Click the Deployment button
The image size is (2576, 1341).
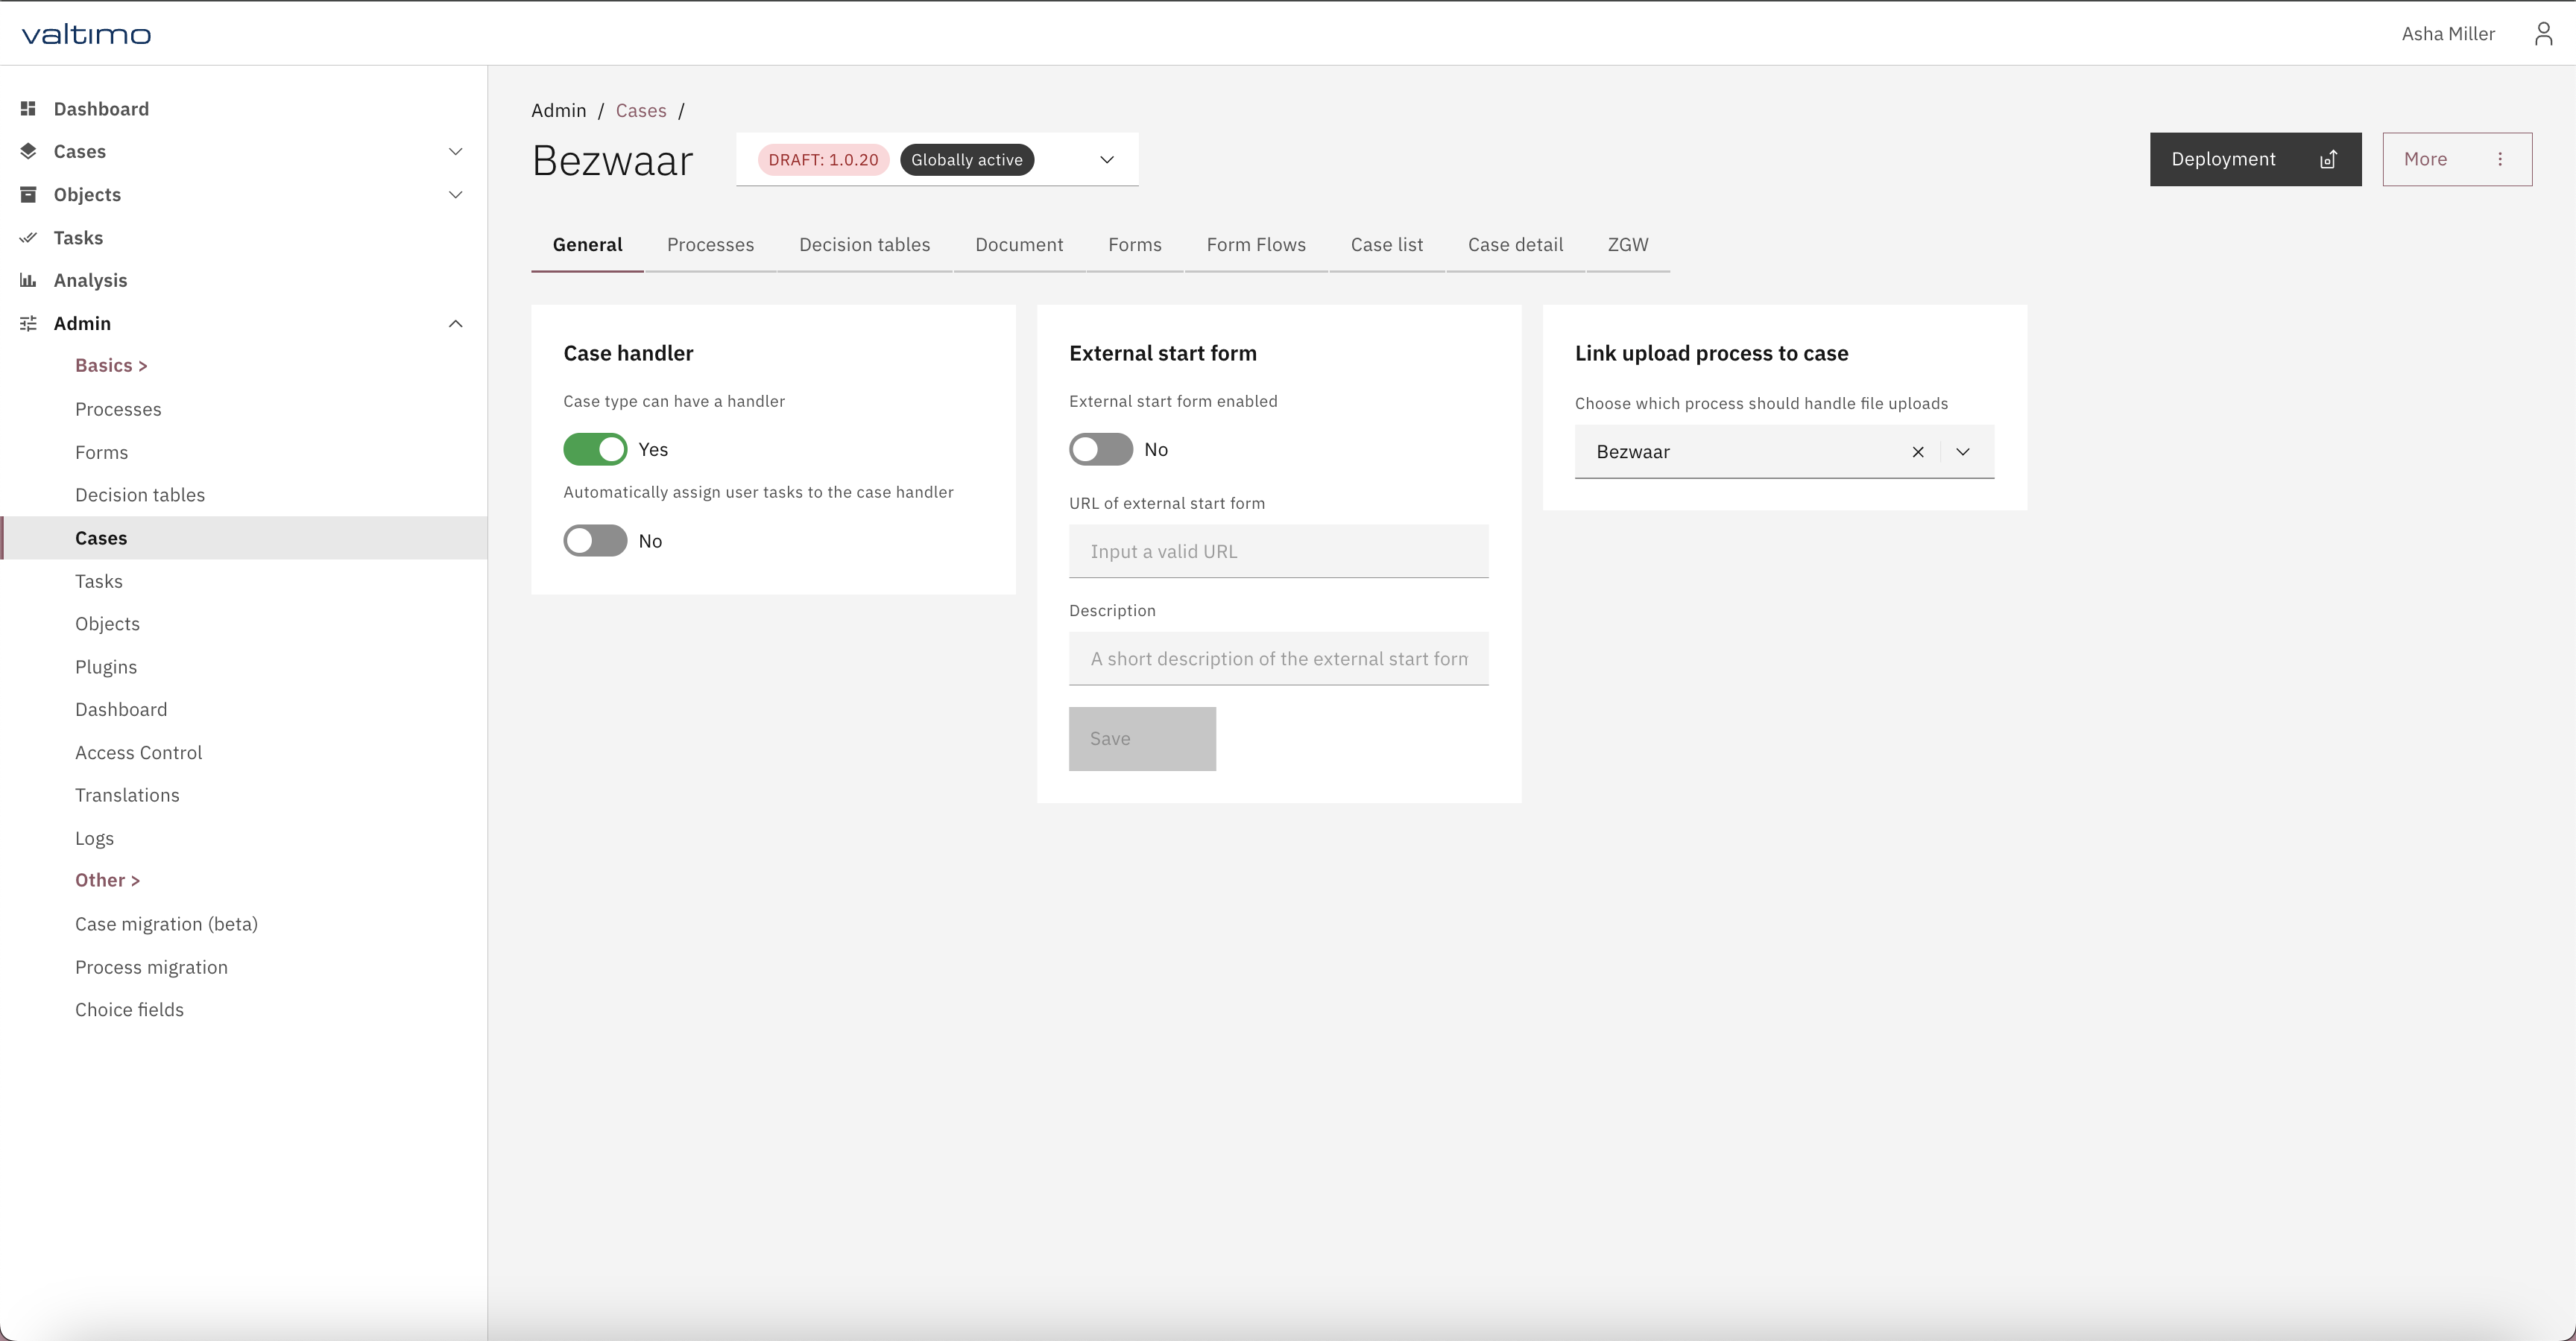(x=2254, y=160)
